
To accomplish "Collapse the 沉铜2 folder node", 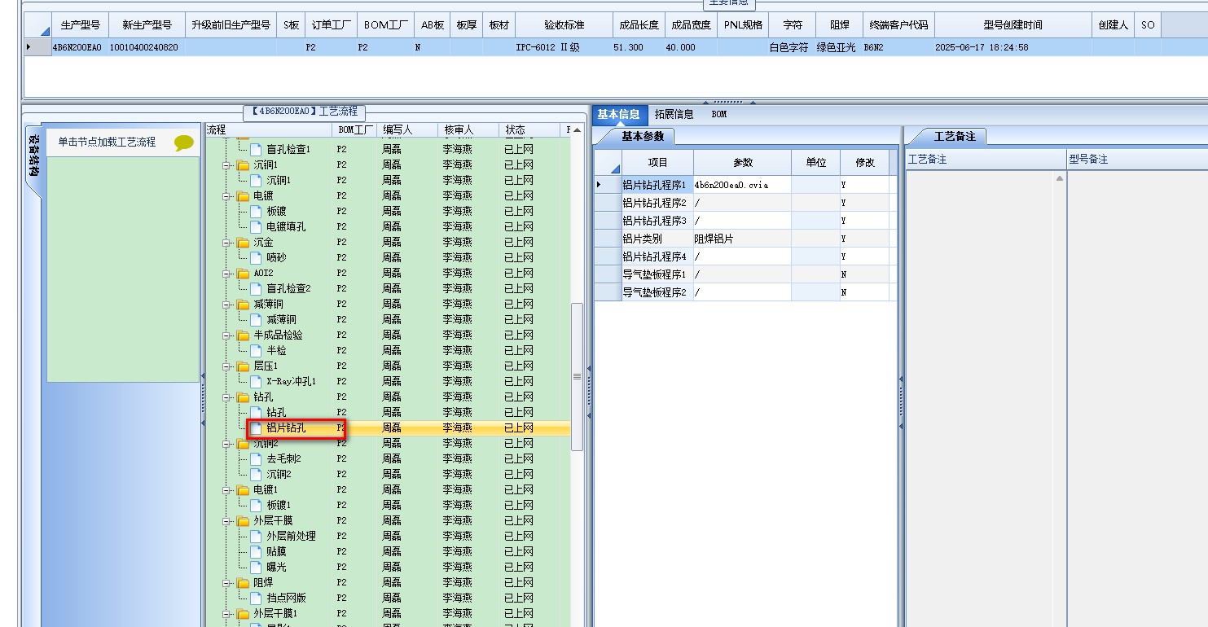I will (x=227, y=443).
